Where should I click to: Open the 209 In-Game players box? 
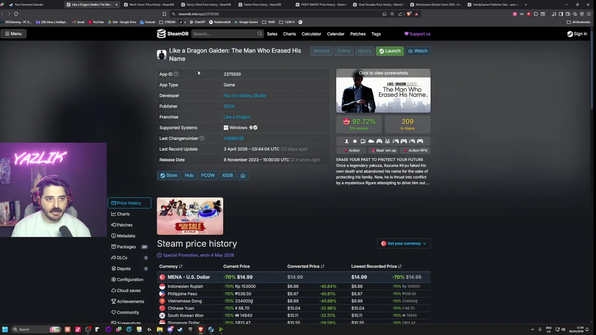click(x=407, y=124)
